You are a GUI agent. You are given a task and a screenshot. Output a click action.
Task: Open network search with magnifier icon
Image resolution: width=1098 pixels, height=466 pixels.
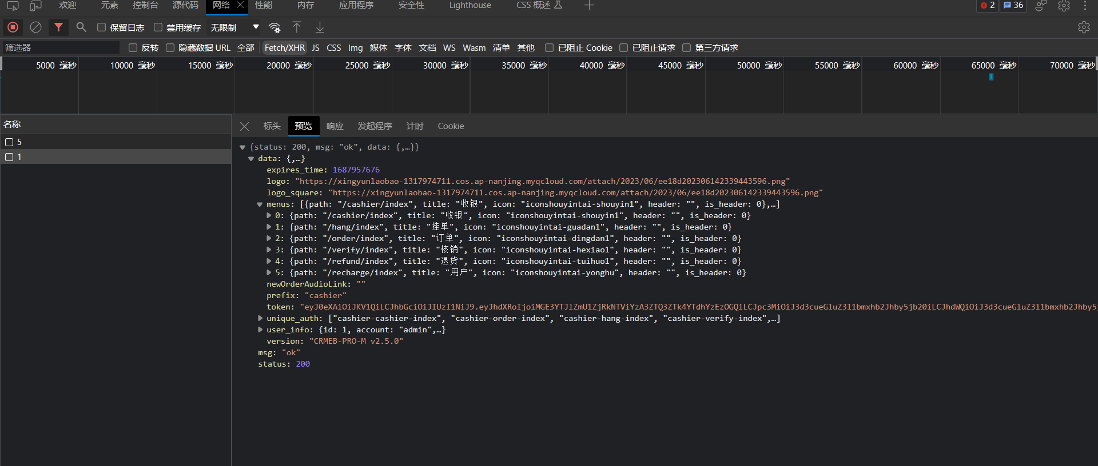coord(81,27)
